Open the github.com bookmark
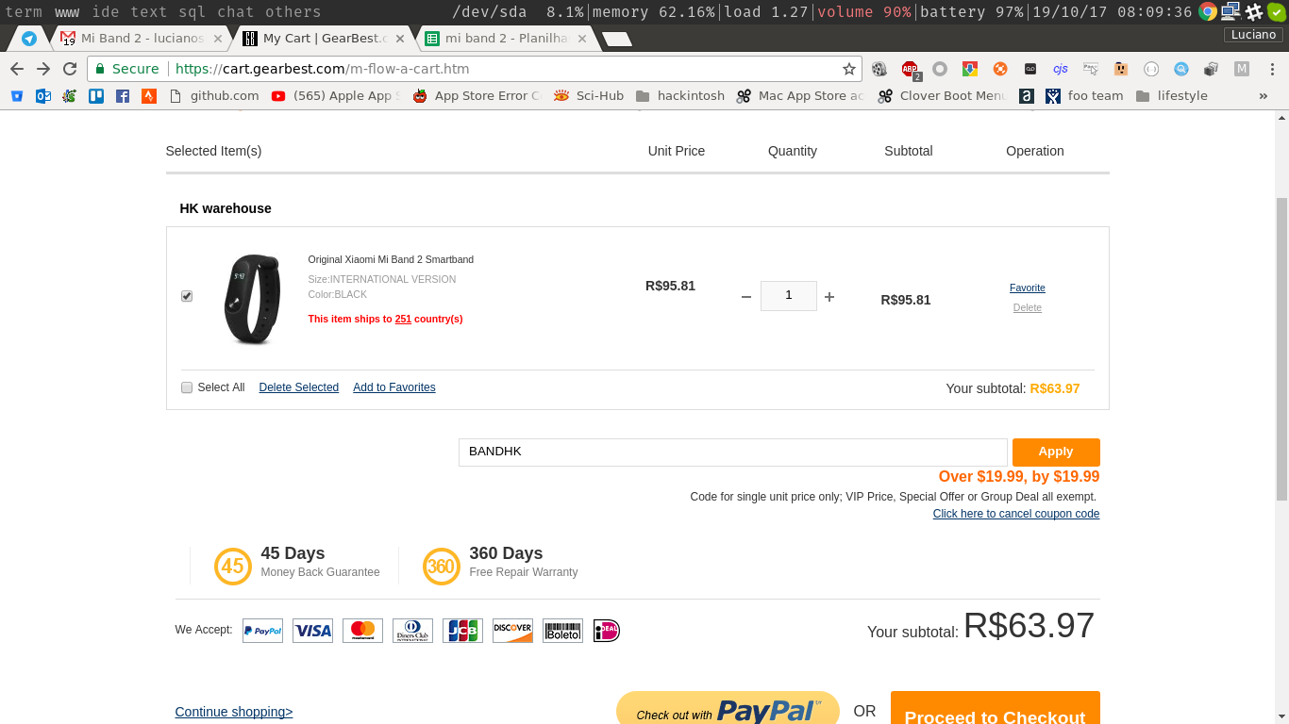Screen dimensions: 1289x724 [x=214, y=95]
